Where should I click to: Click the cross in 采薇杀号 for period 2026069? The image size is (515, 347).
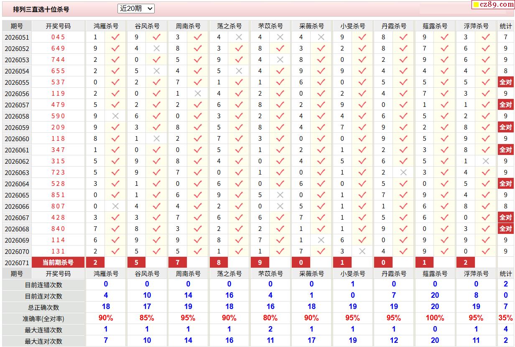[321, 240]
